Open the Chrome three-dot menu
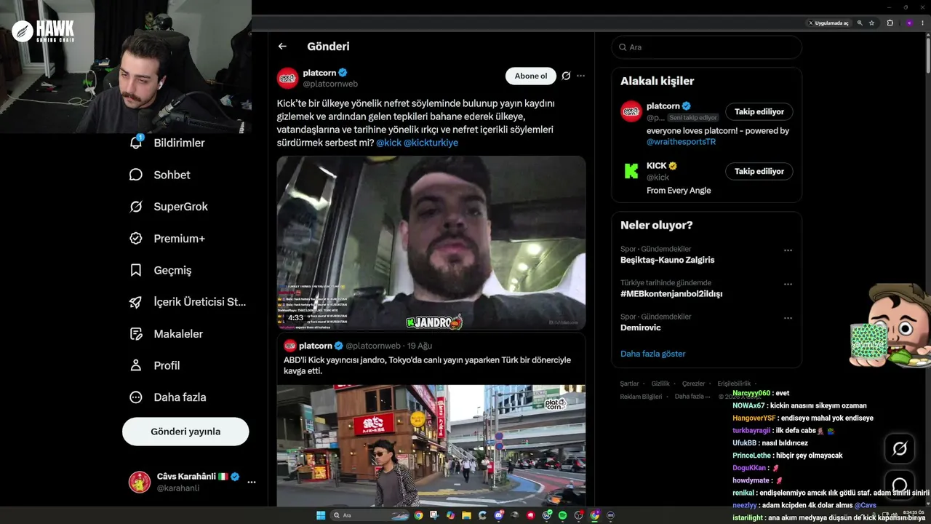 coord(922,23)
